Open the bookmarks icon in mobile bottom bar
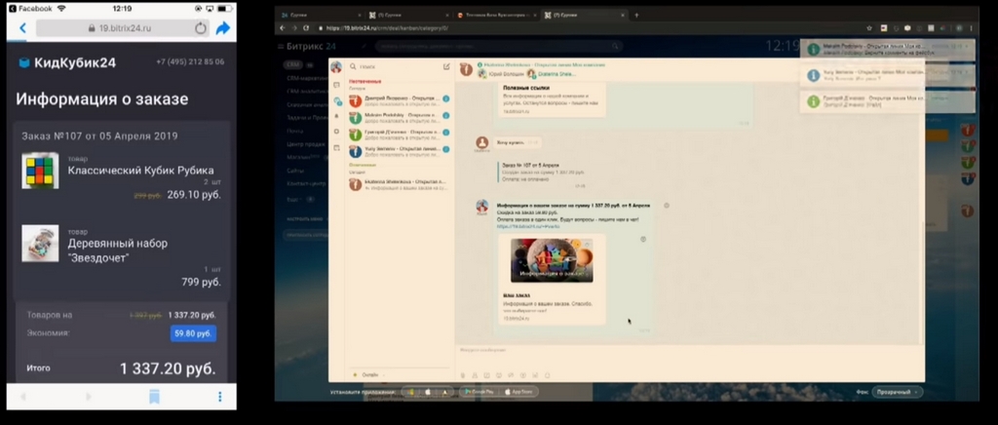The width and height of the screenshot is (998, 425). tap(154, 397)
